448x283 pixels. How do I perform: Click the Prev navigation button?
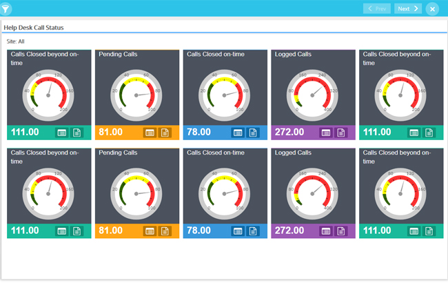coord(377,9)
